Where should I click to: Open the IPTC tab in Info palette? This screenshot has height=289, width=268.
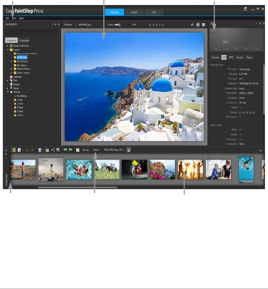point(231,57)
